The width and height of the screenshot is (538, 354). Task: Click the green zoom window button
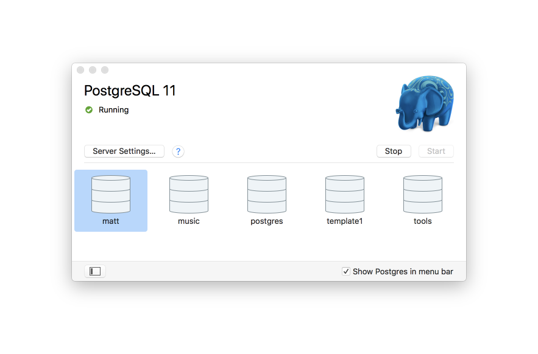tap(104, 70)
